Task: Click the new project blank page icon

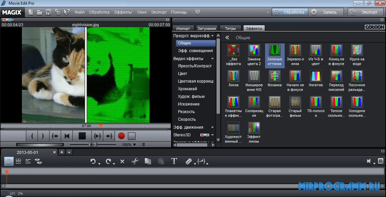Action: 31,12
